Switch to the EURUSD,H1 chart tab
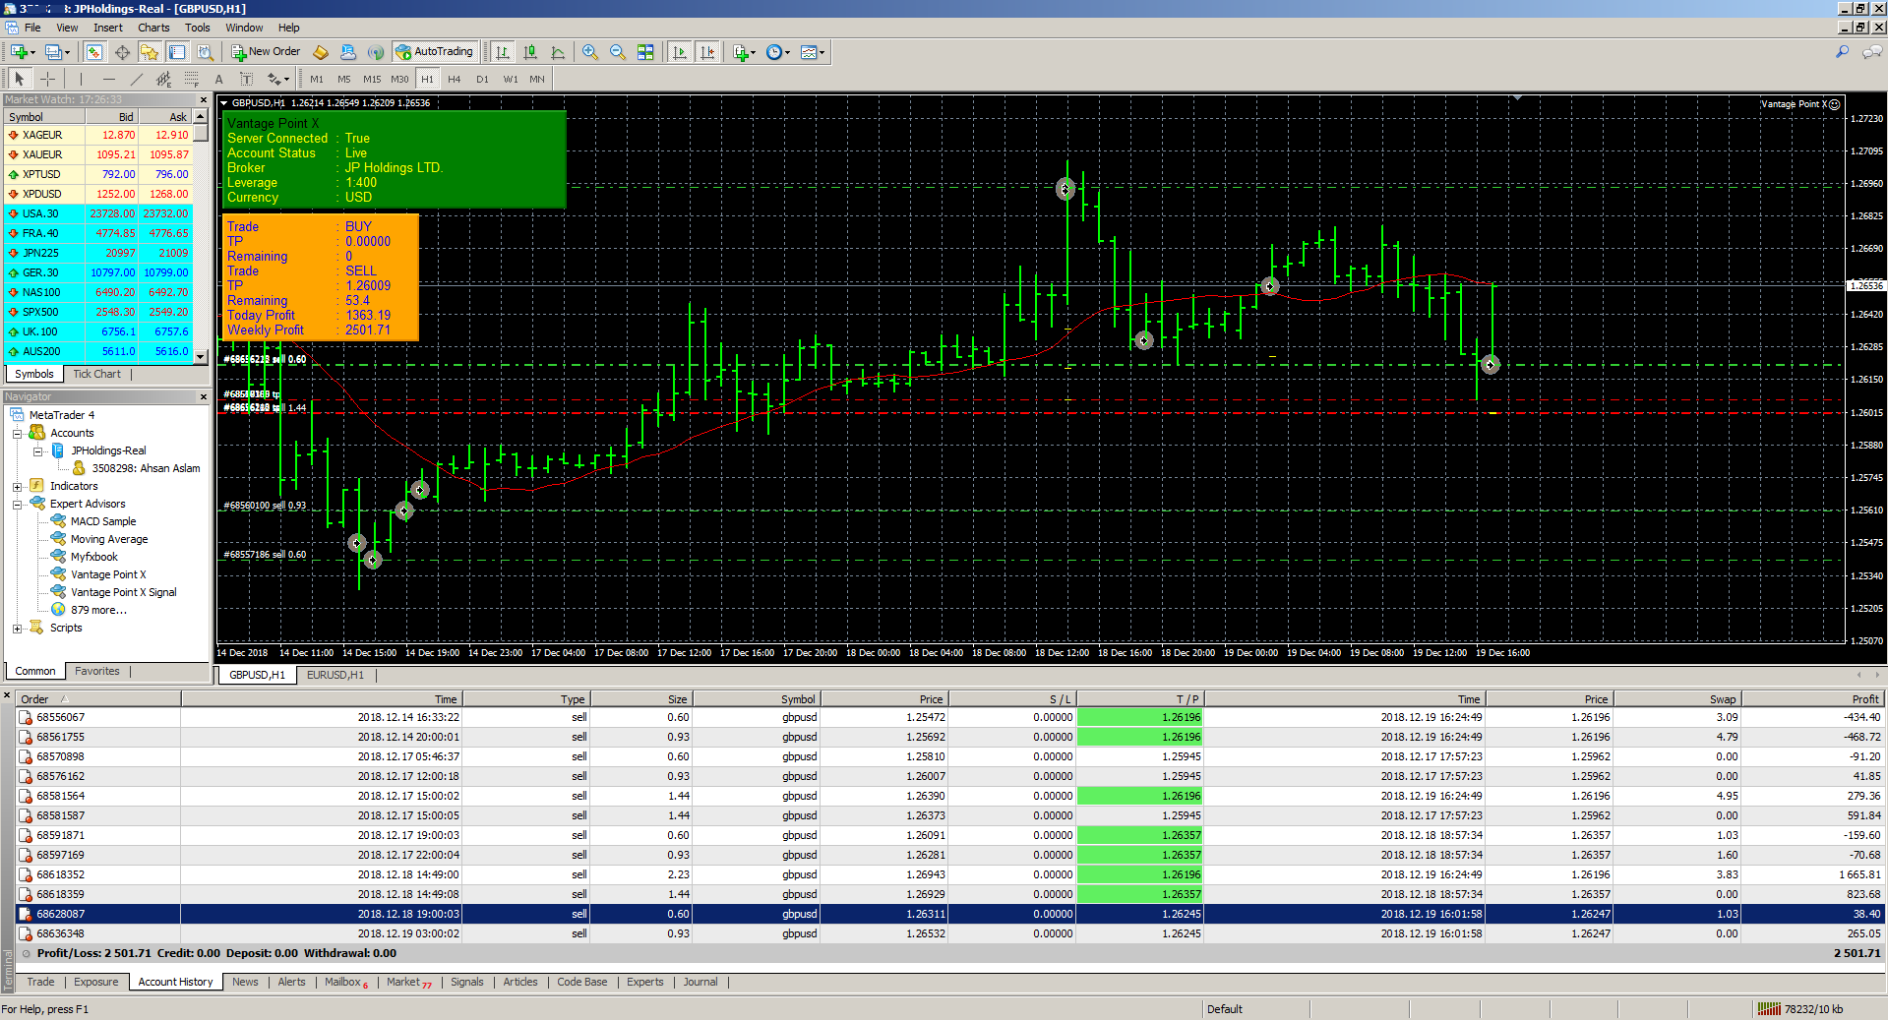Image resolution: width=1888 pixels, height=1021 pixels. click(335, 675)
